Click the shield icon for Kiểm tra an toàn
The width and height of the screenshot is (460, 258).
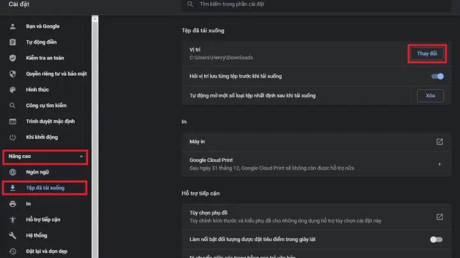pos(12,58)
